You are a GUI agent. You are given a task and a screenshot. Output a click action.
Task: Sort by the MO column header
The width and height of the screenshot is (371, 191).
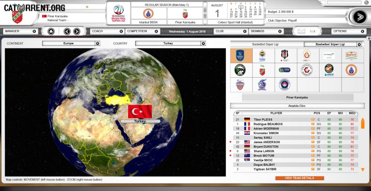(341, 113)
